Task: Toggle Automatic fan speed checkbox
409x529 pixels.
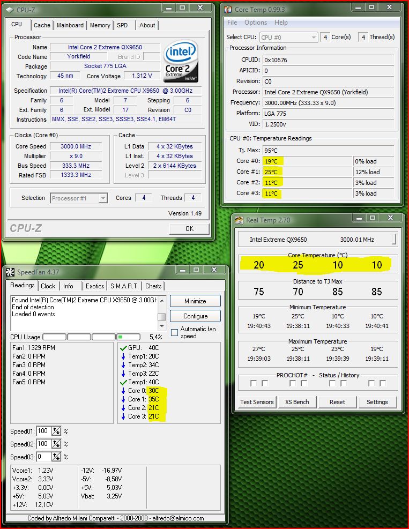Action: [174, 332]
